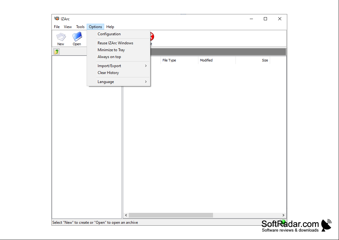339x240 pixels.
Task: Click the IZArc app icon in title bar
Action: (57, 19)
